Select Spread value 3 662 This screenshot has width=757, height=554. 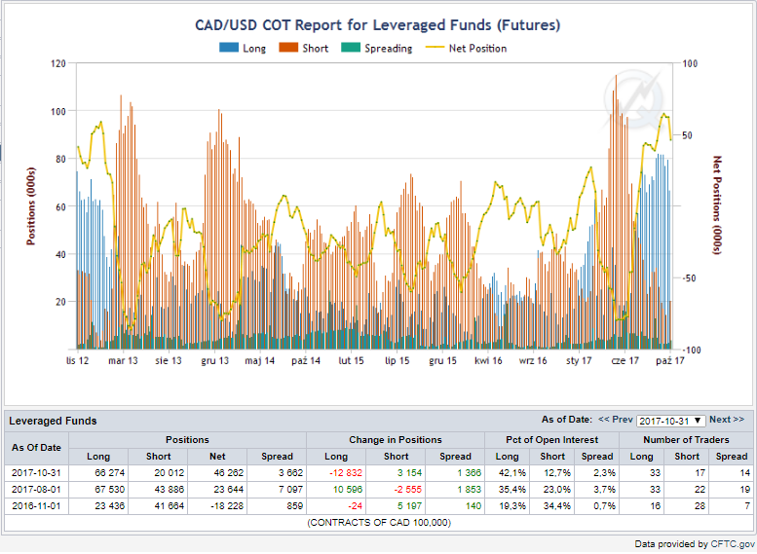tap(290, 473)
